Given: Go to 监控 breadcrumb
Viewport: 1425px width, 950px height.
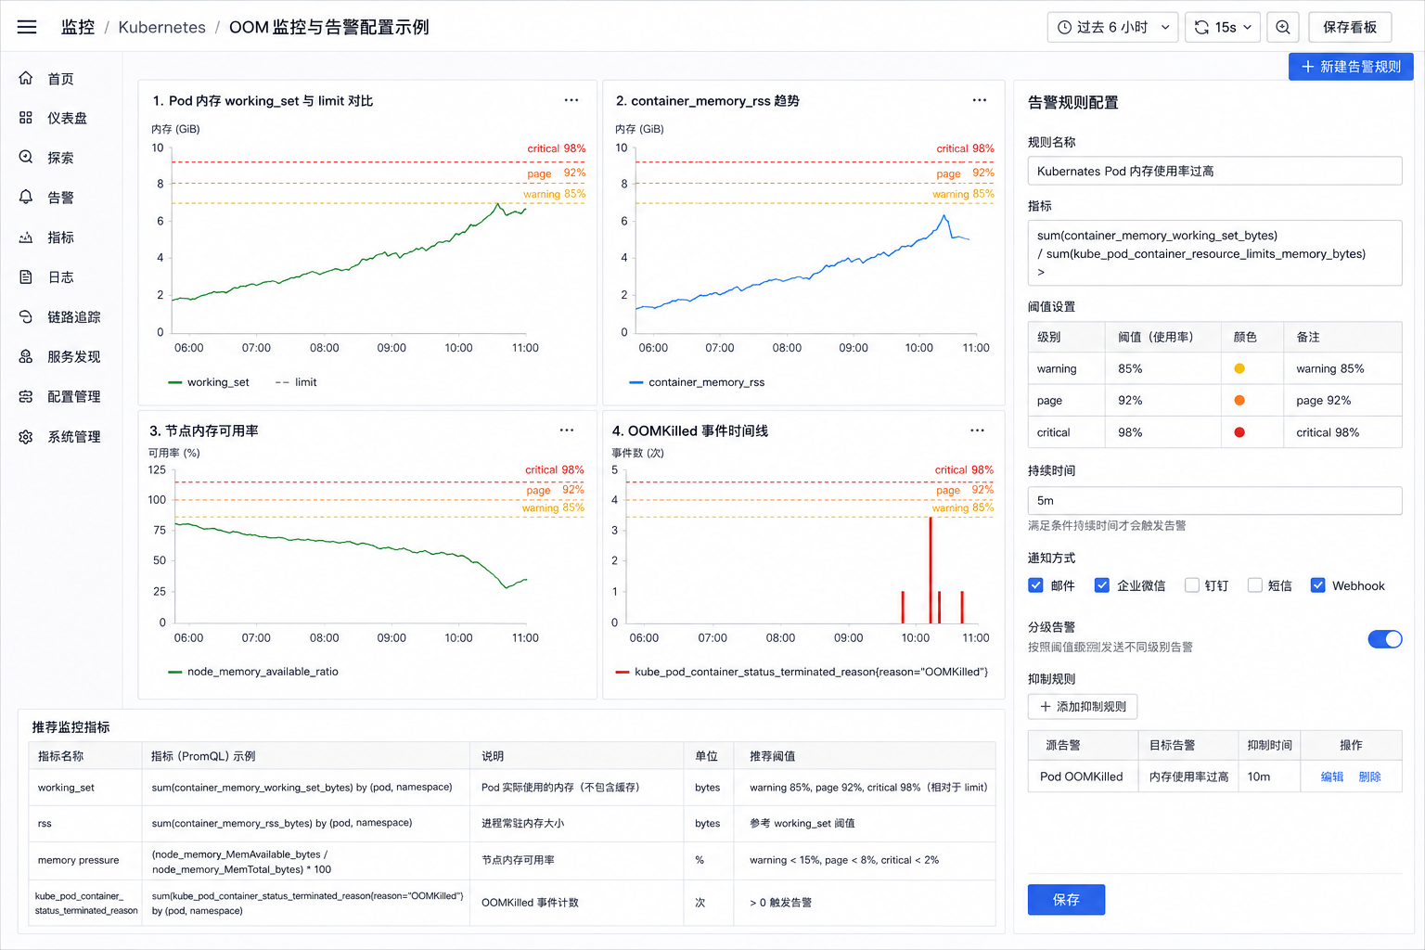Looking at the screenshot, I should 78,27.
